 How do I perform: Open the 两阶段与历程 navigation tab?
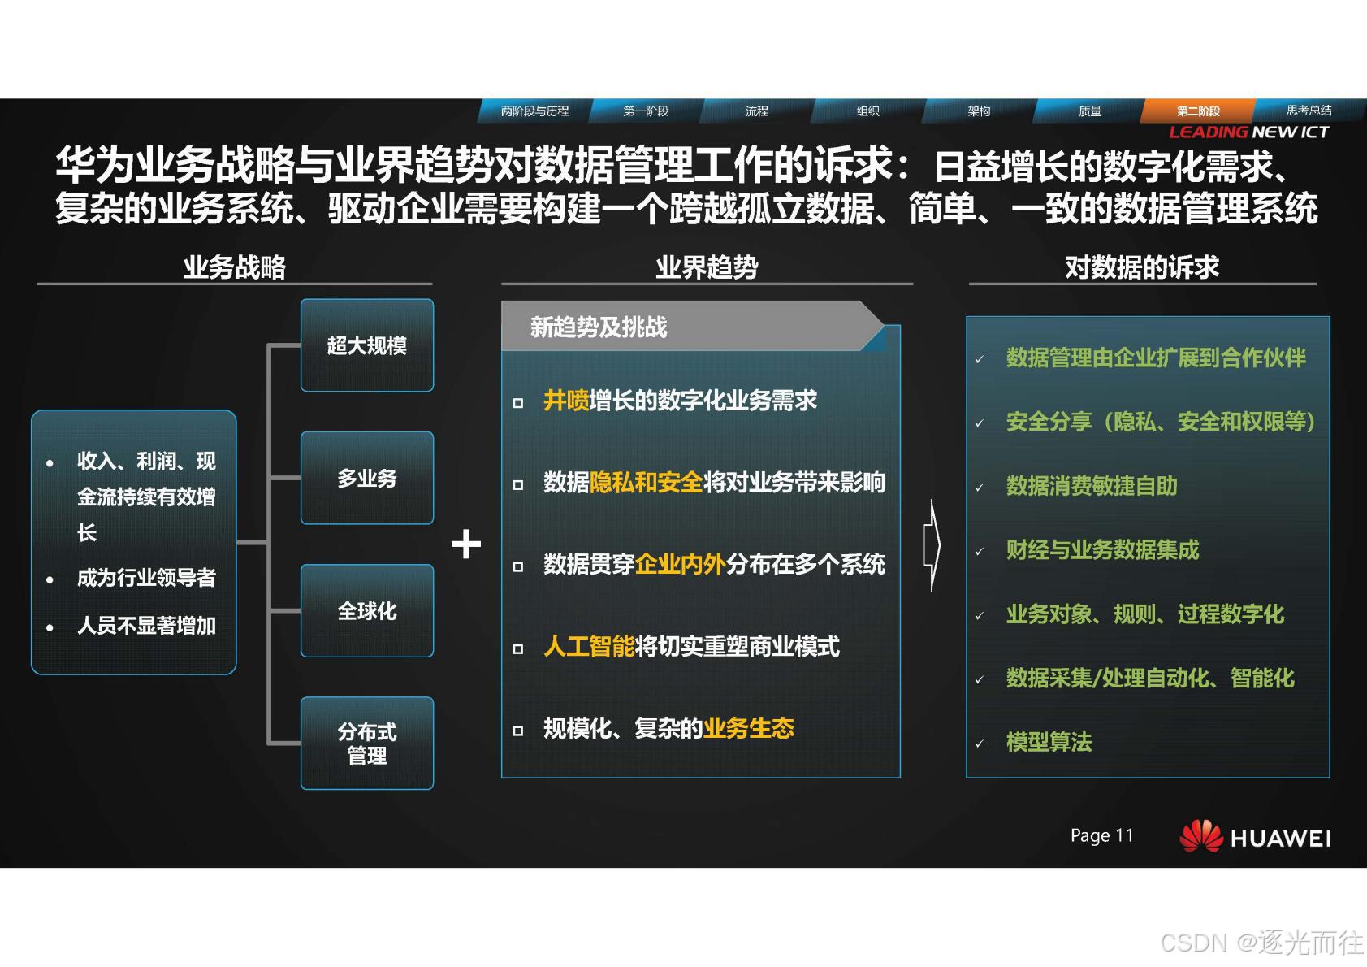[x=534, y=111]
